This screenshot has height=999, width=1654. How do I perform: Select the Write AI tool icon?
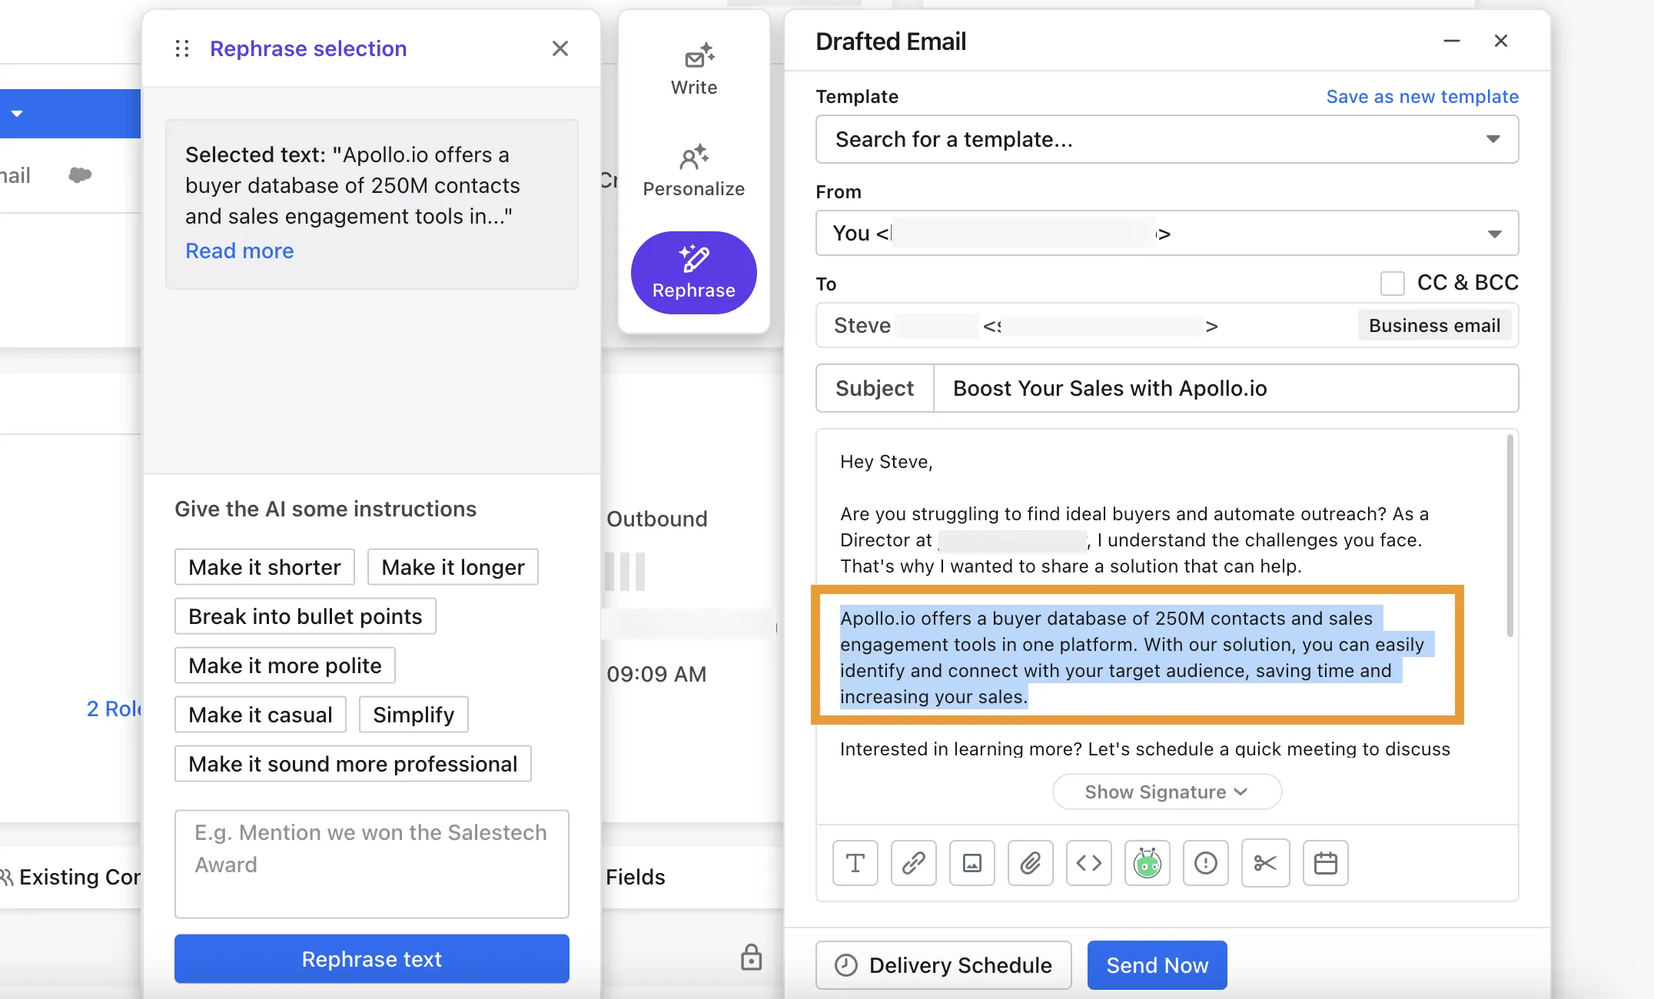click(x=693, y=55)
